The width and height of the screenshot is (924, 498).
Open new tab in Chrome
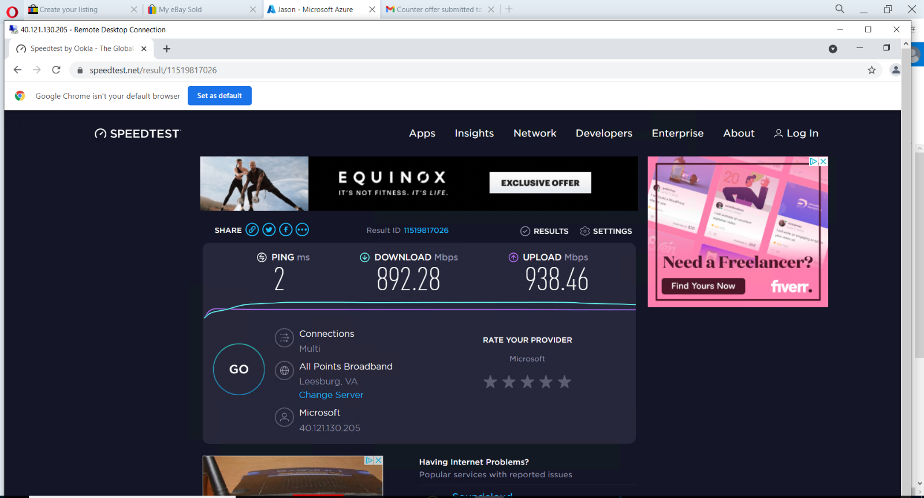tap(167, 49)
